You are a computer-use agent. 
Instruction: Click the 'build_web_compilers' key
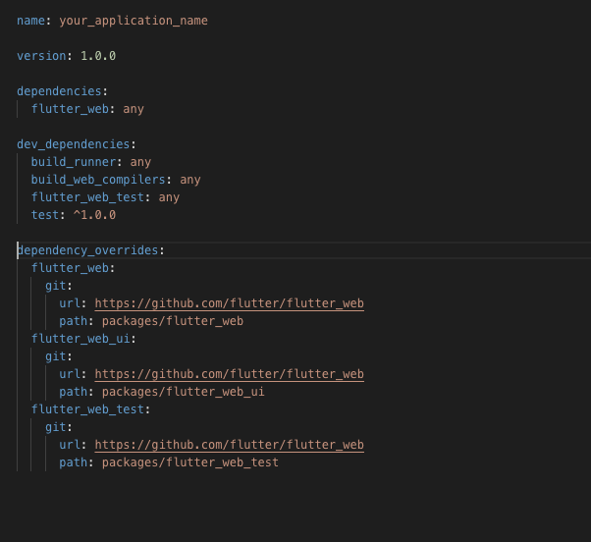coord(98,180)
